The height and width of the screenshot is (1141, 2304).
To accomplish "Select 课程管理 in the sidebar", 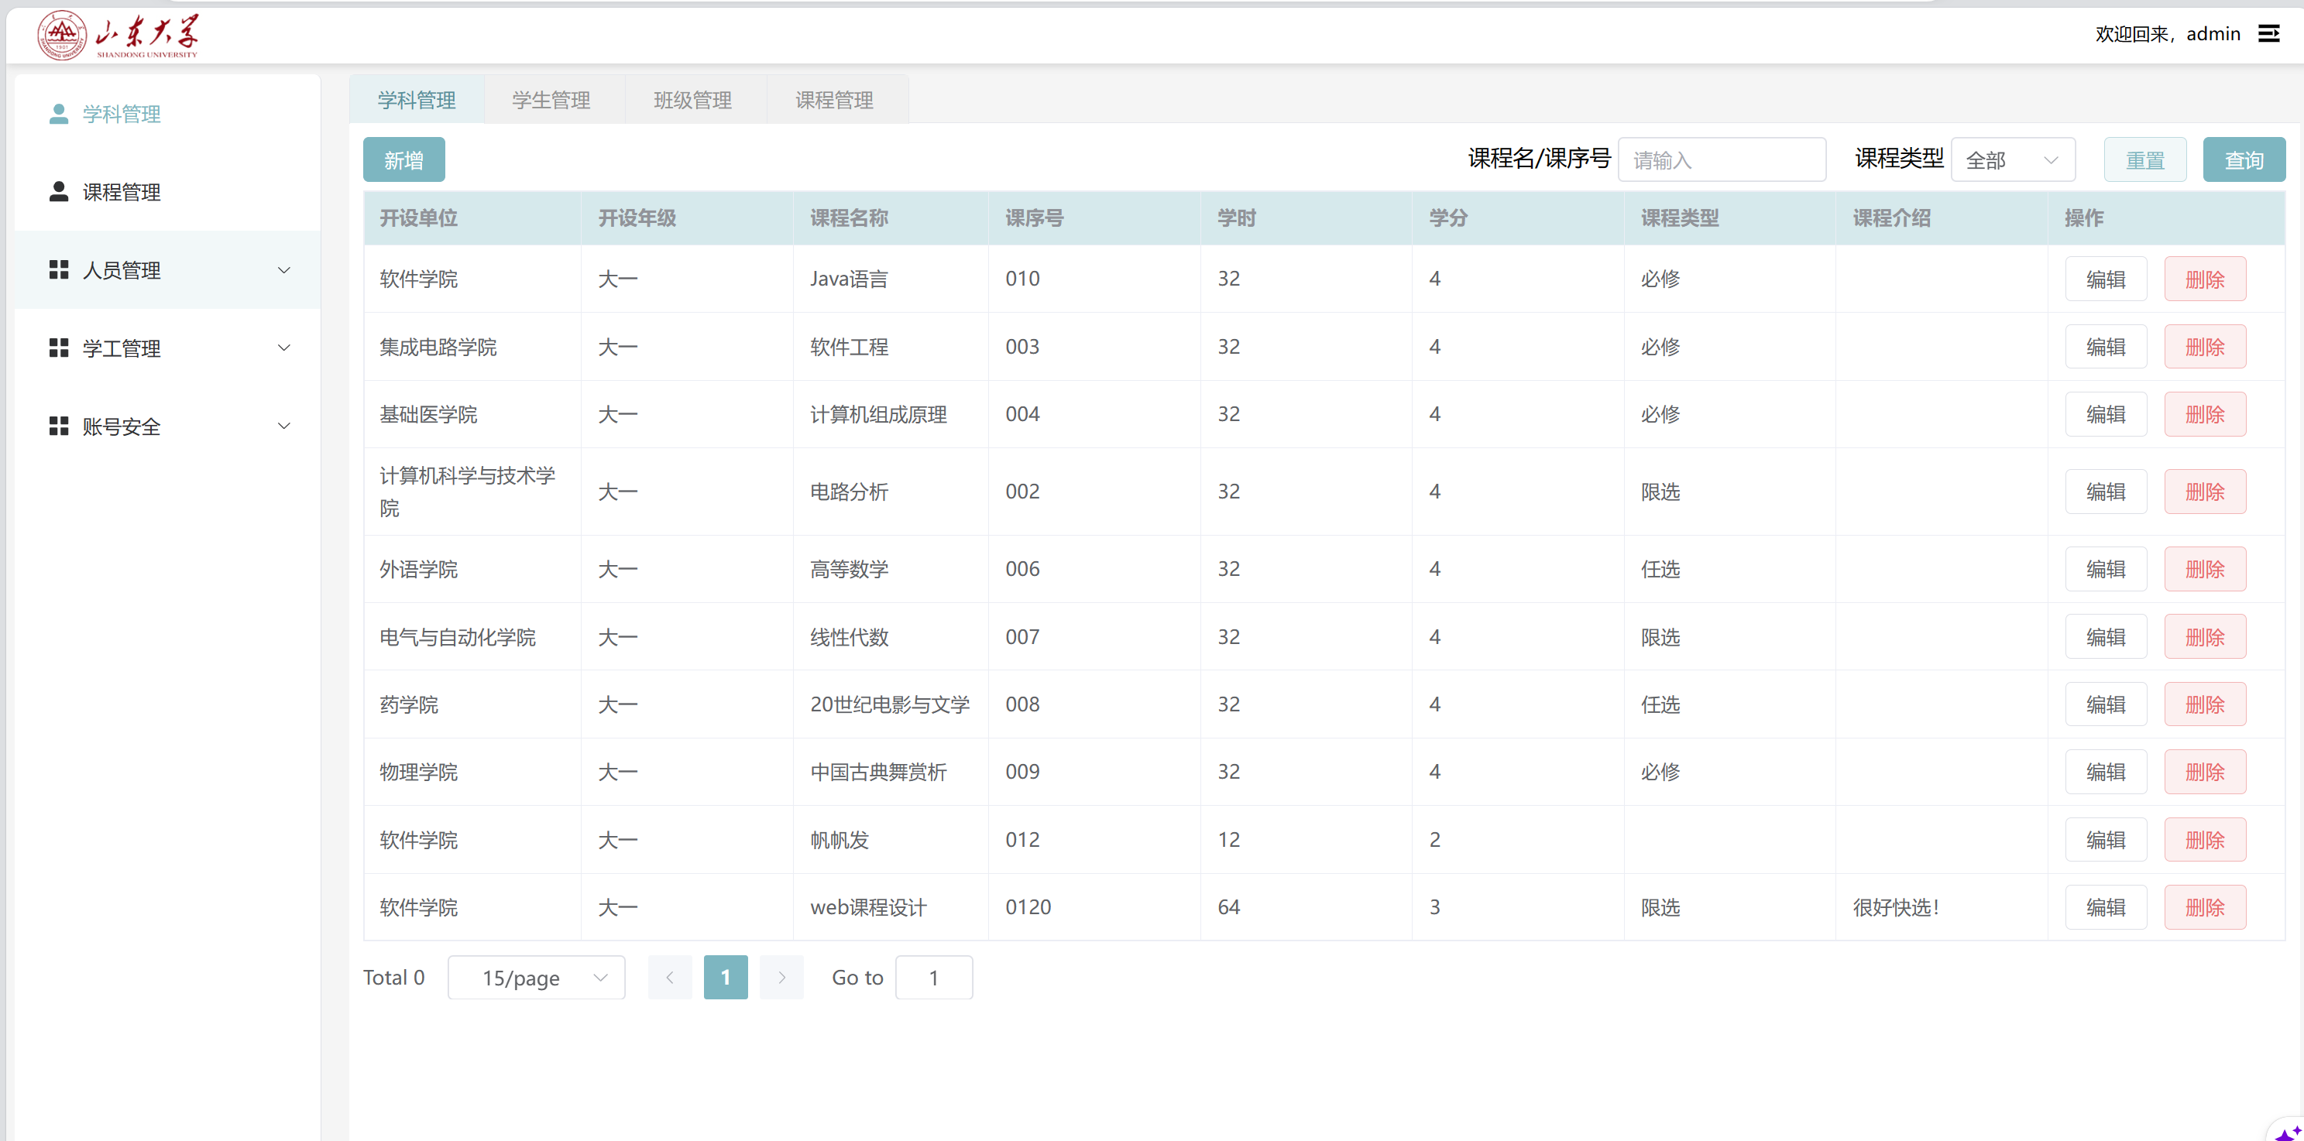I will coord(167,191).
